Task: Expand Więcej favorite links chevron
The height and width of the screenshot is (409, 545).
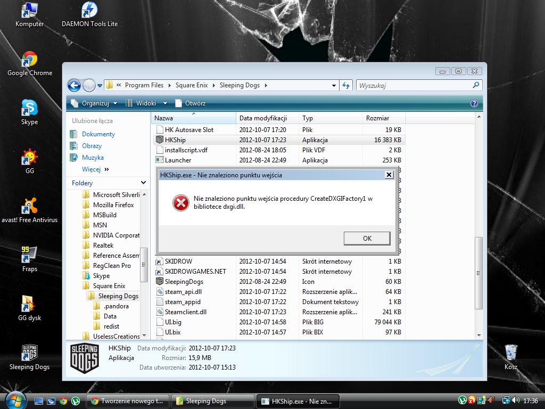Action: (106, 169)
